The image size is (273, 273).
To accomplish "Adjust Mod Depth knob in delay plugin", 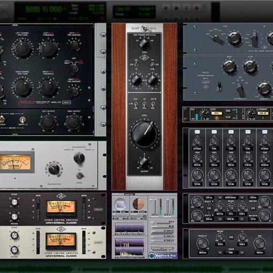I will pyautogui.click(x=264, y=216).
